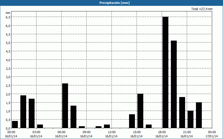Viewport: 223px width, 139px height.
Task: Click the tiny 0,1 mm bar at 10:00
Action: (x=99, y=127)
